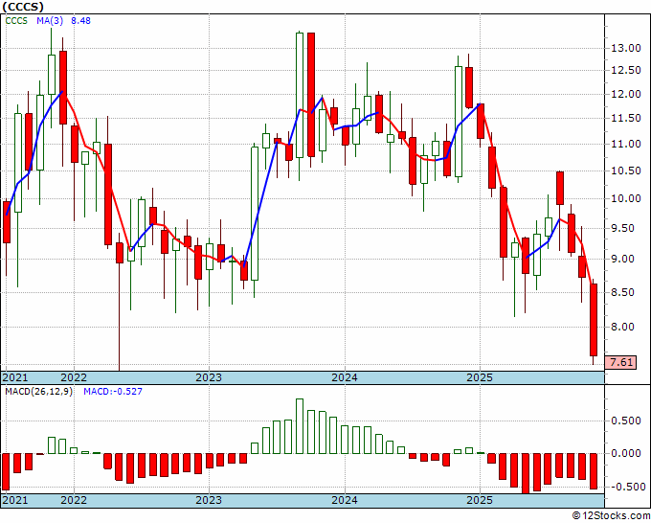
Task: Click the 0.000 MACD axis label
Action: tap(626, 453)
